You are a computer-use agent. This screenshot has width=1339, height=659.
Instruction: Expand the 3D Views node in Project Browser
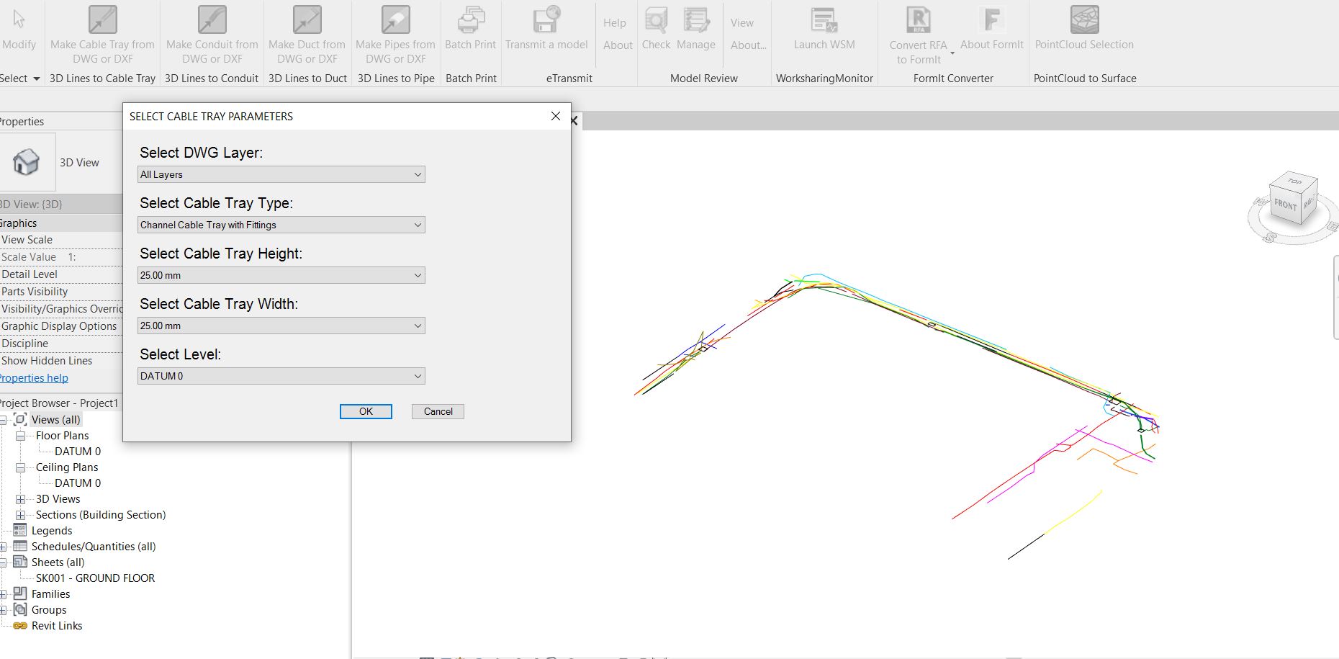click(x=19, y=498)
